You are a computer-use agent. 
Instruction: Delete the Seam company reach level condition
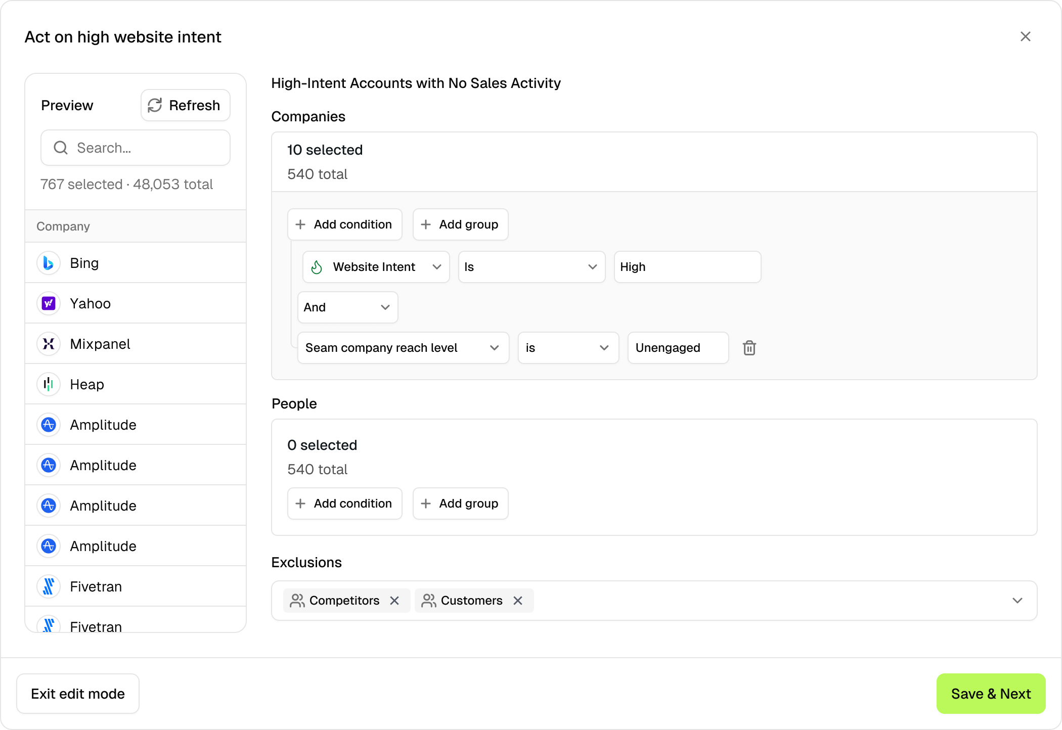coord(749,348)
